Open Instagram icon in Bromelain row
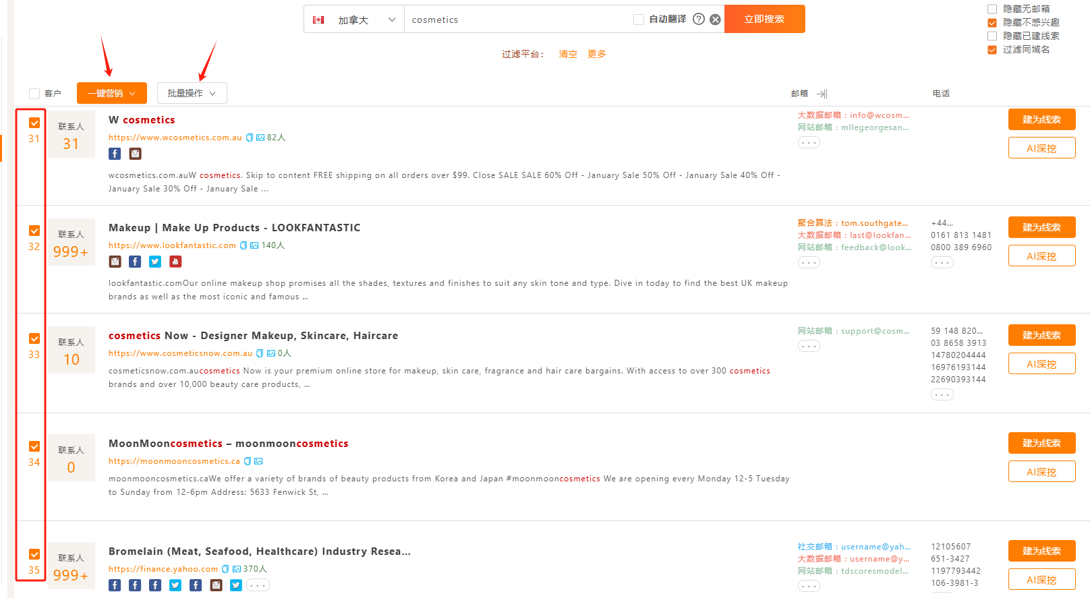 [216, 585]
